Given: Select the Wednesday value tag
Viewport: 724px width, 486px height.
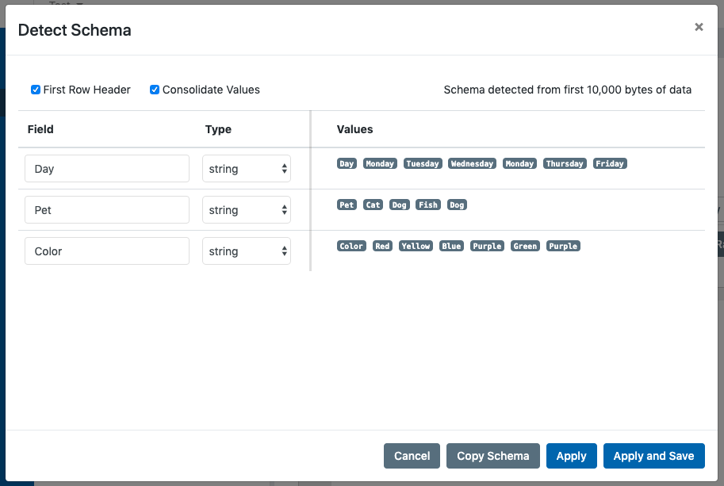Looking at the screenshot, I should pyautogui.click(x=472, y=163).
